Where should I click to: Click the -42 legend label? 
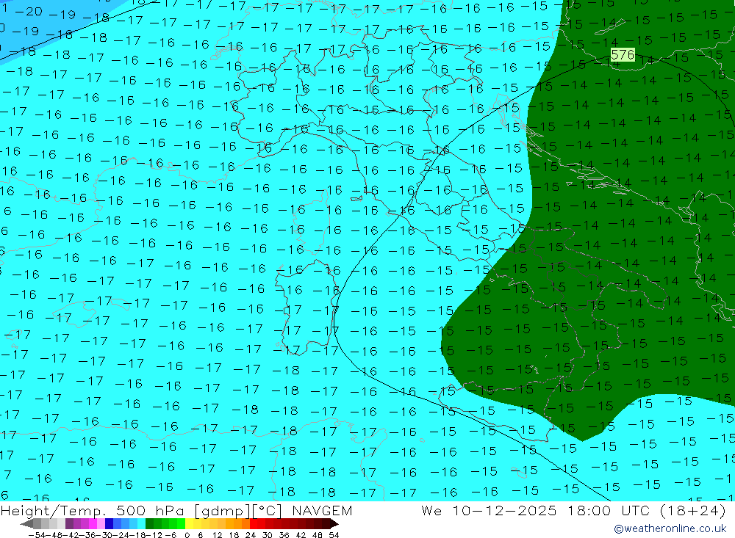pyautogui.click(x=71, y=535)
